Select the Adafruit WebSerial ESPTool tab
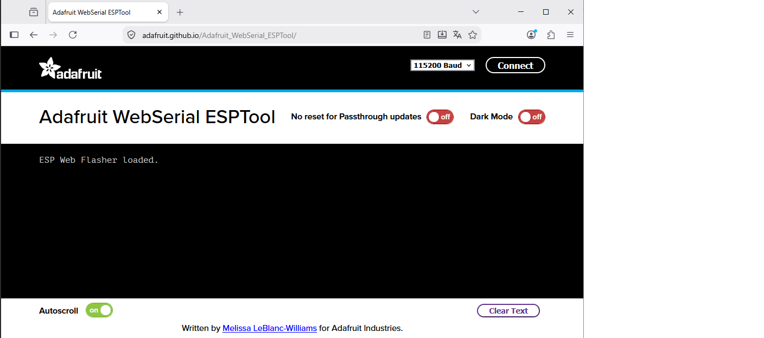Viewport: 764px width, 338px height. pos(107,12)
